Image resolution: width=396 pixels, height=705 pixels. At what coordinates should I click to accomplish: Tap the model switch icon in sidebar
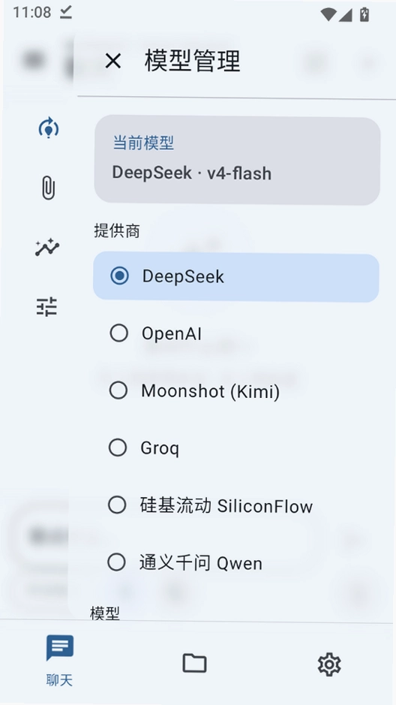coord(49,128)
